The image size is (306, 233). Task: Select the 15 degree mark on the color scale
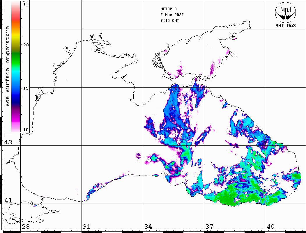click(26, 88)
